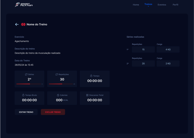Click the exercise name Agachamento

point(22,41)
